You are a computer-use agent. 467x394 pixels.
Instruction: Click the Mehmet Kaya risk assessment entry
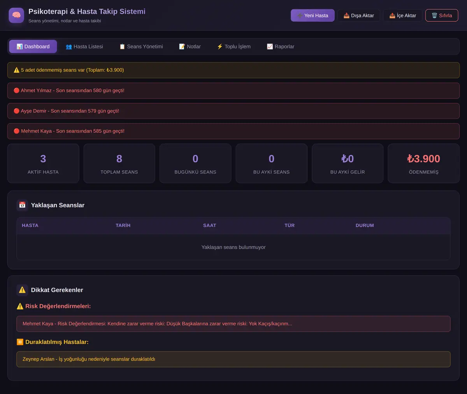coord(233,323)
